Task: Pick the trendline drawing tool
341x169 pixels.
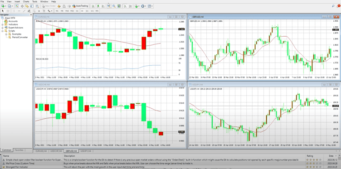Action: (x=24, y=11)
